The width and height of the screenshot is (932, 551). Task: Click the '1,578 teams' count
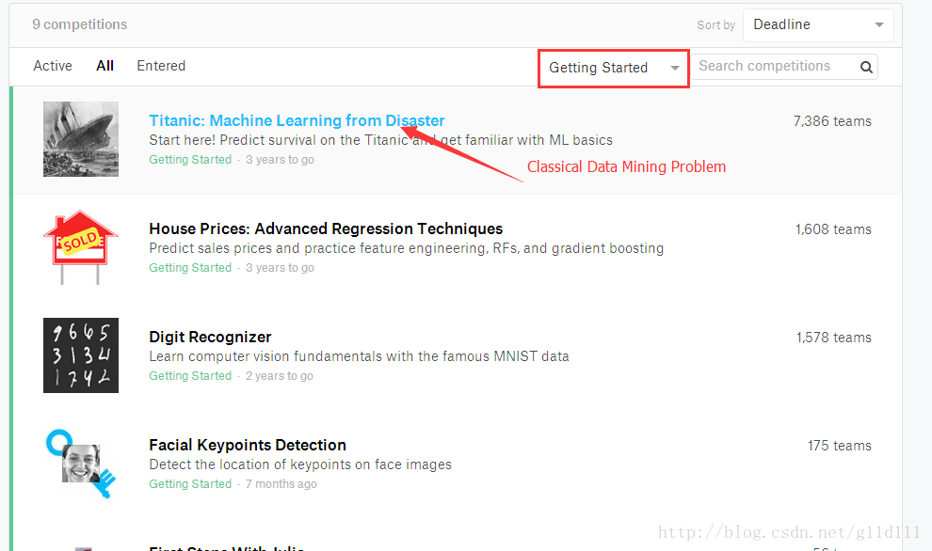834,338
